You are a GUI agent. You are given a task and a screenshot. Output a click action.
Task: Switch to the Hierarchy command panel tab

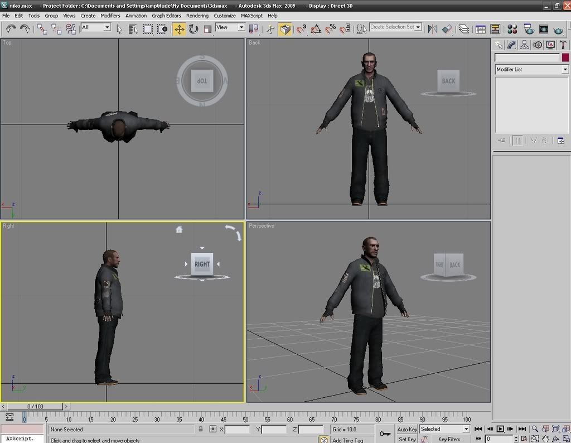tap(524, 45)
